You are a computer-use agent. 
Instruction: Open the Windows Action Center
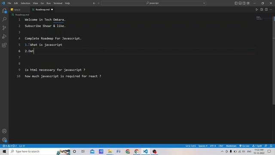[269, 151]
